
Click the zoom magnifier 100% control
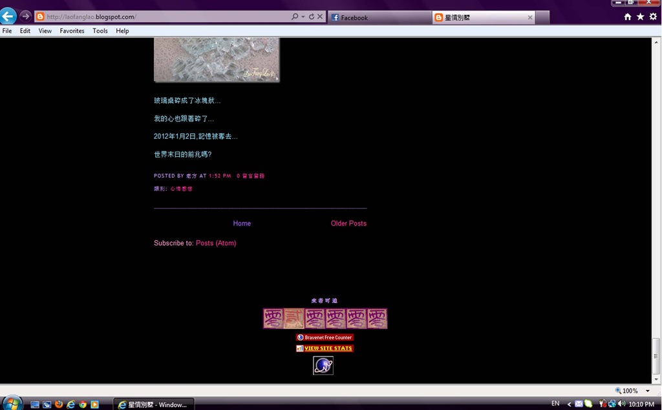click(x=626, y=391)
